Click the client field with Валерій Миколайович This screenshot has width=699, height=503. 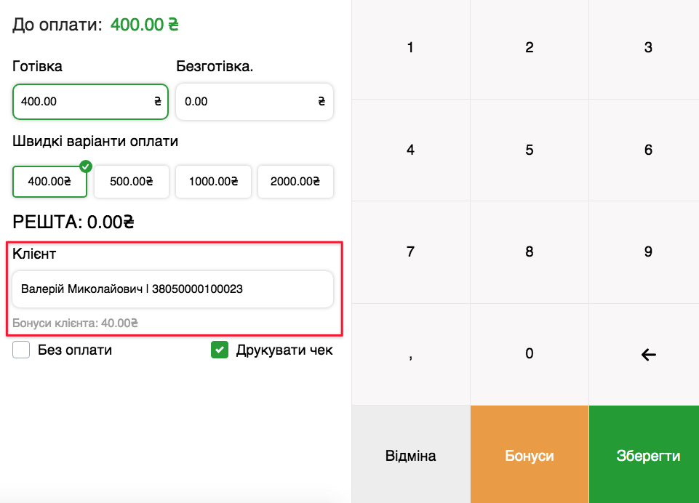172,289
